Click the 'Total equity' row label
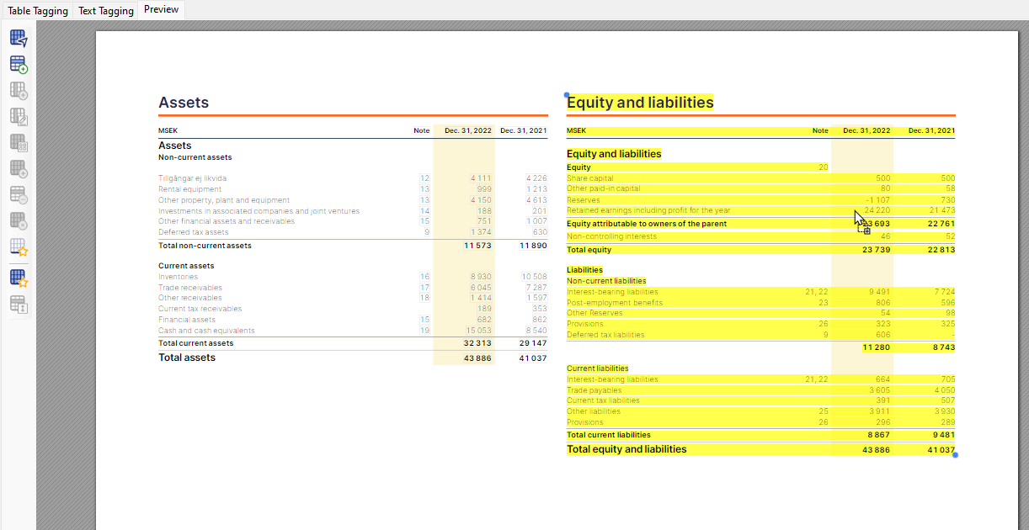The image size is (1029, 530). point(588,250)
